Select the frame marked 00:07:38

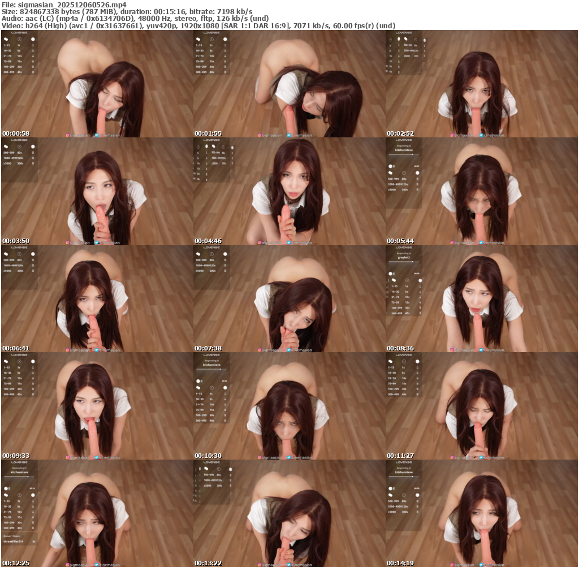click(289, 298)
